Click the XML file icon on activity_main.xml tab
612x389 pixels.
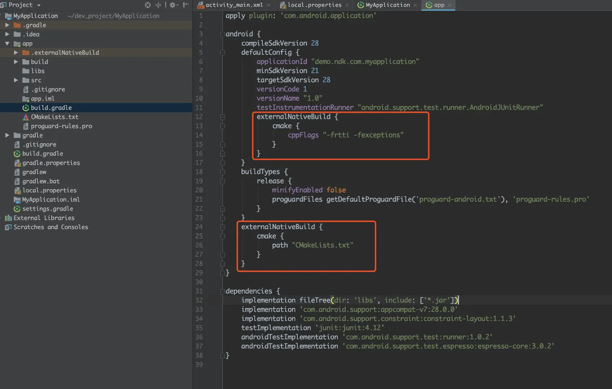click(x=201, y=5)
